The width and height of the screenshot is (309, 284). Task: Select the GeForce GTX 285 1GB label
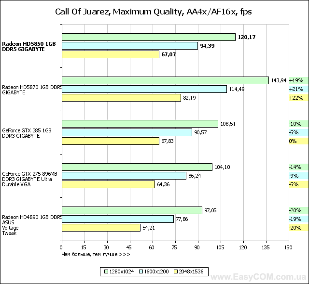tap(27, 133)
